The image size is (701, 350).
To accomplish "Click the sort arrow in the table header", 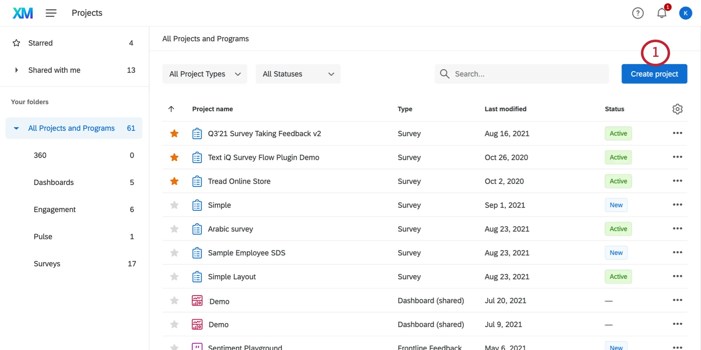I will tap(172, 109).
